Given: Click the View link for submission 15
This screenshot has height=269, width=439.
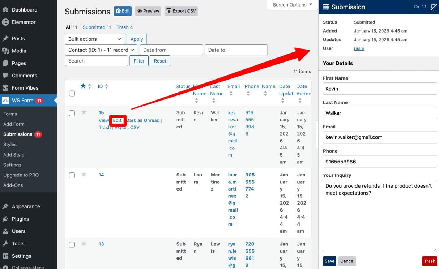Looking at the screenshot, I should tap(104, 120).
